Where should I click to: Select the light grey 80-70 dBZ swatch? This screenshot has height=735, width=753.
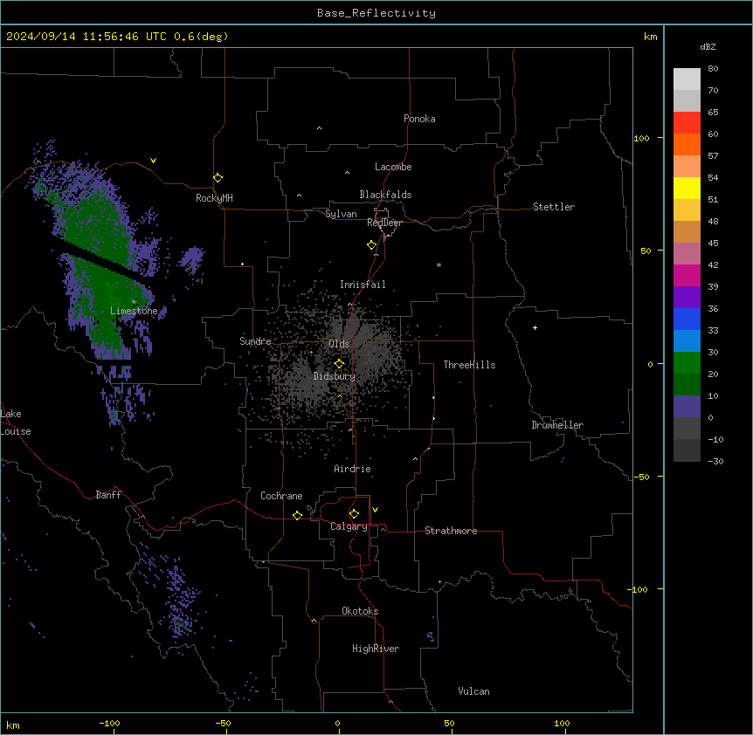coord(687,79)
